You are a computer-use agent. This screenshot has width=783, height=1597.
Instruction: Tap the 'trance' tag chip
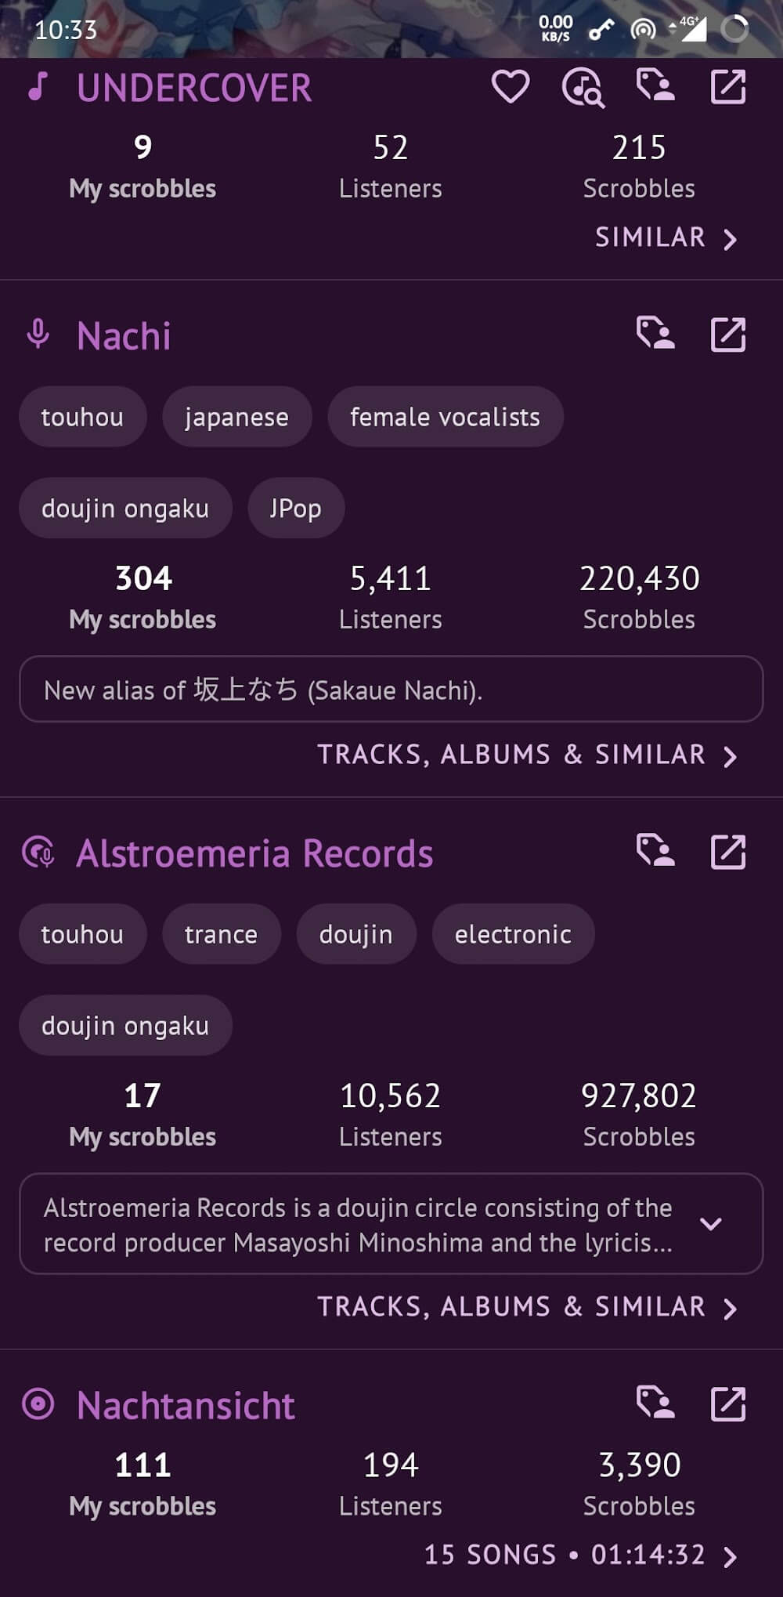[x=221, y=934]
